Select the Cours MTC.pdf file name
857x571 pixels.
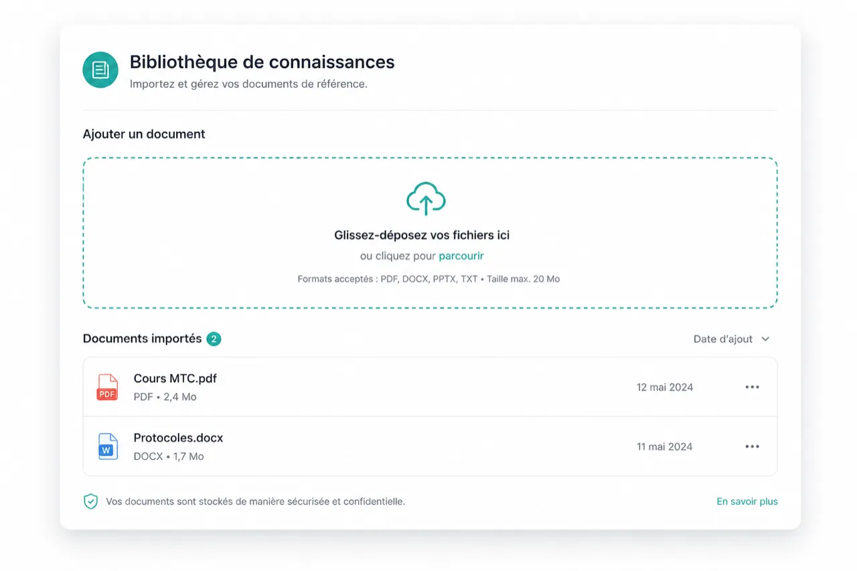tap(175, 378)
